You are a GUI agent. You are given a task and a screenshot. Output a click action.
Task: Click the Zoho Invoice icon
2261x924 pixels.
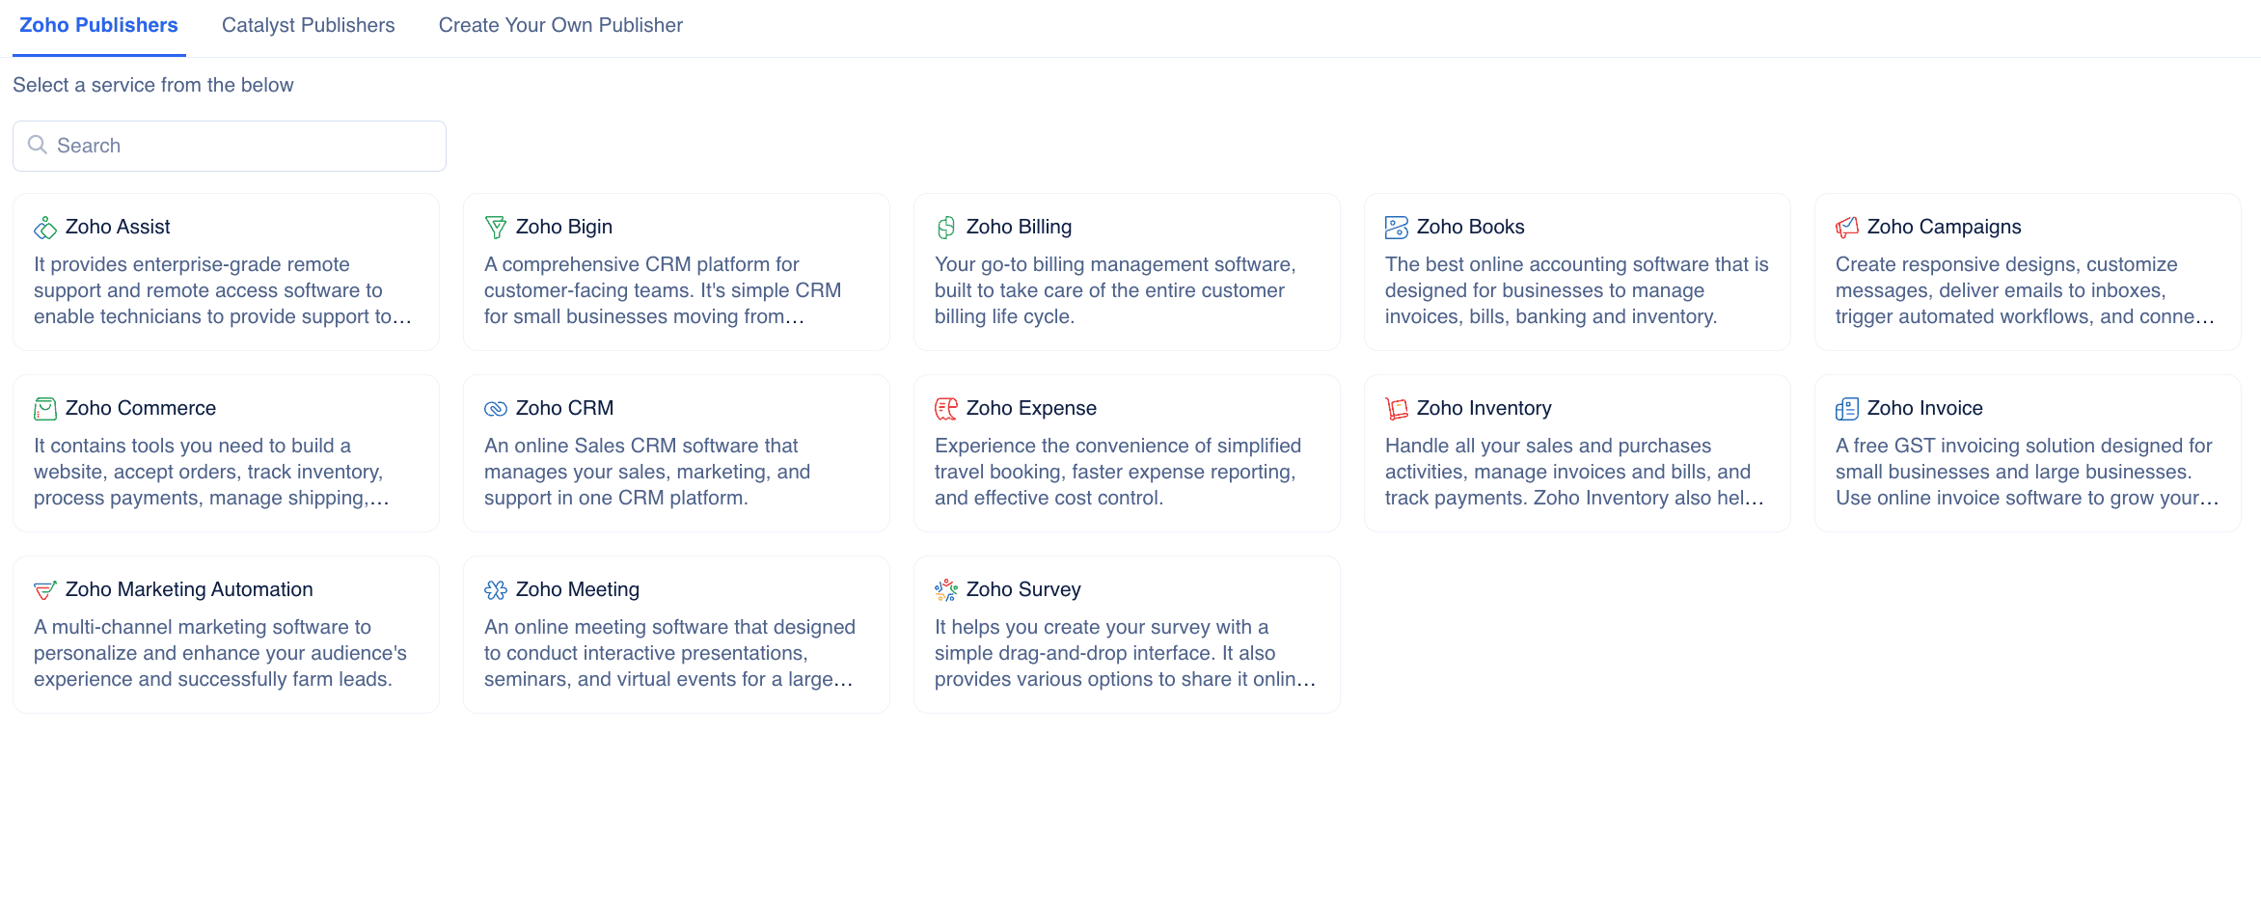[1847, 409]
